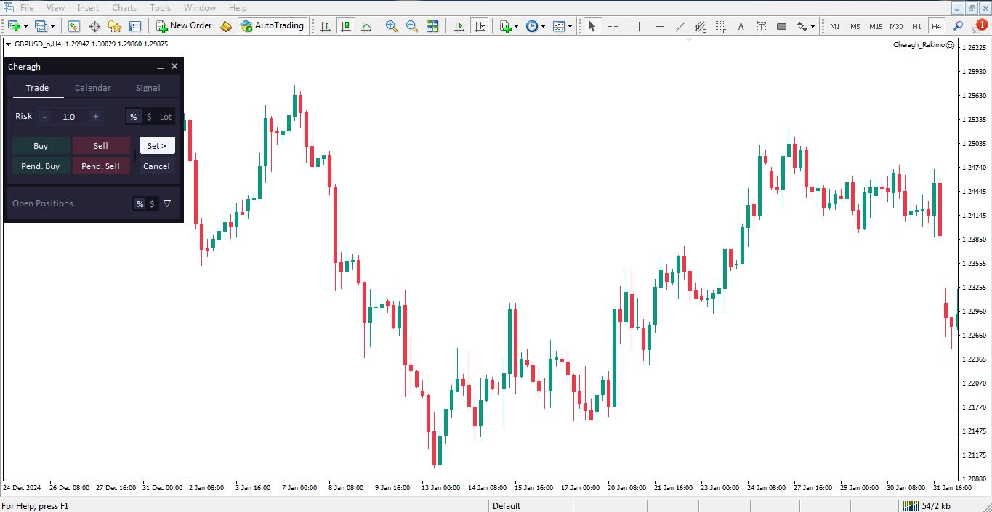Viewport: 992px width, 512px height.
Task: Click the Tile Windows icon
Action: [x=432, y=26]
